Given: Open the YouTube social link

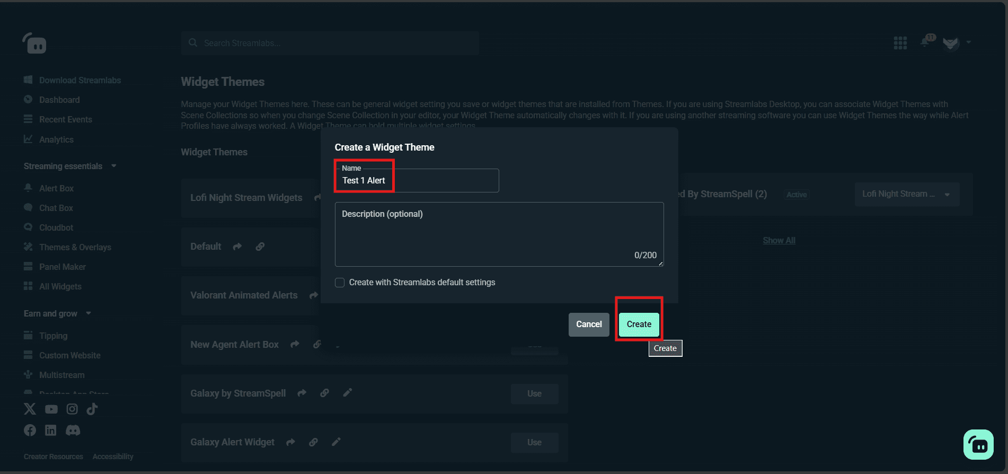Looking at the screenshot, I should point(51,409).
